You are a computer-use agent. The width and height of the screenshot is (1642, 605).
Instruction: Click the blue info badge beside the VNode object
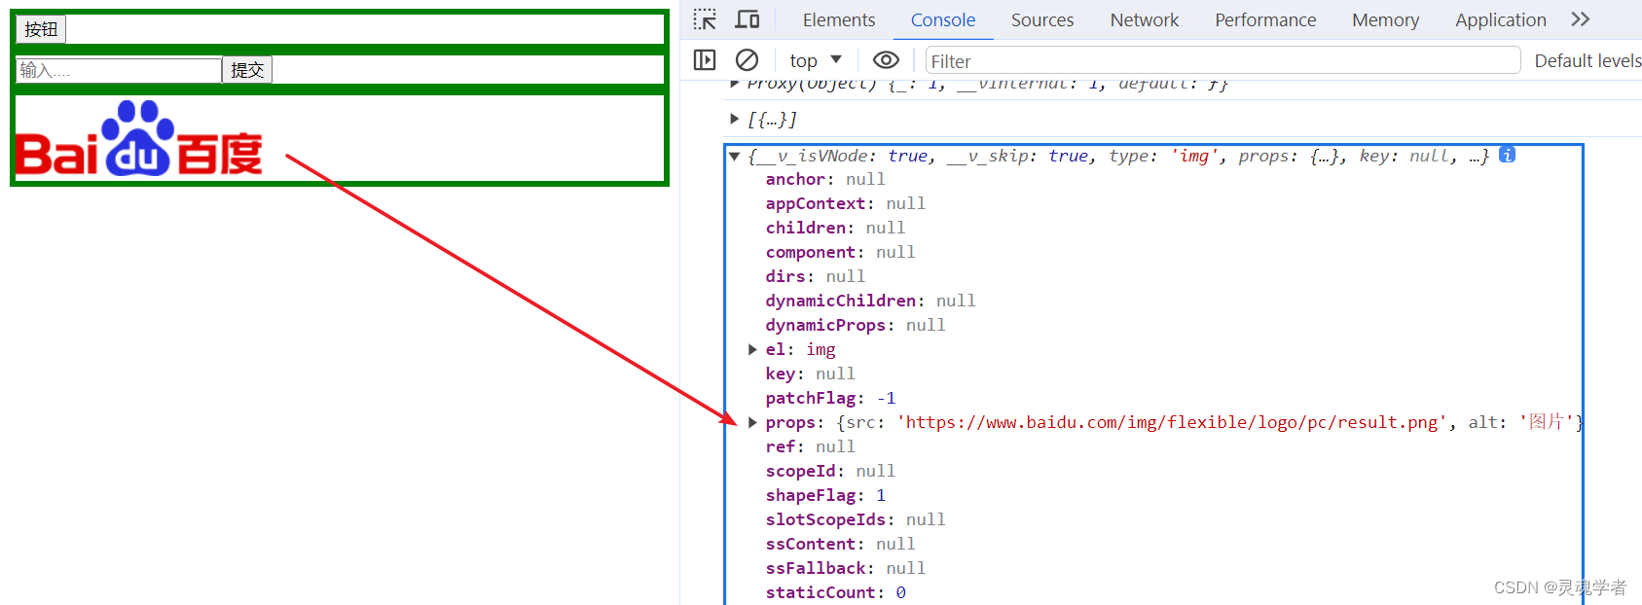[x=1507, y=155]
